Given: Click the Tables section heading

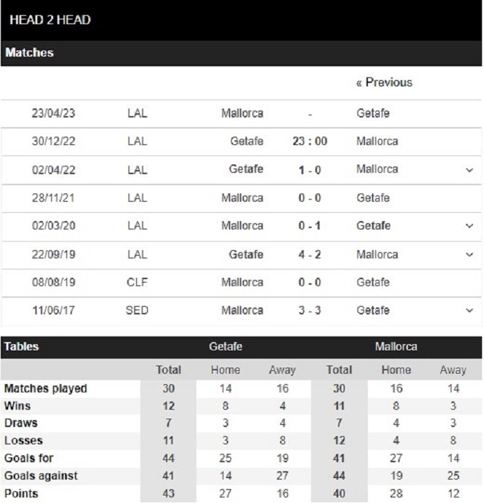Looking at the screenshot, I should [21, 346].
